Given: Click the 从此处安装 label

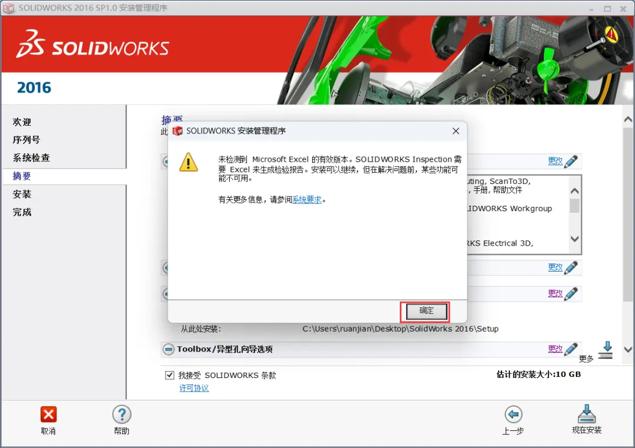Looking at the screenshot, I should (201, 329).
